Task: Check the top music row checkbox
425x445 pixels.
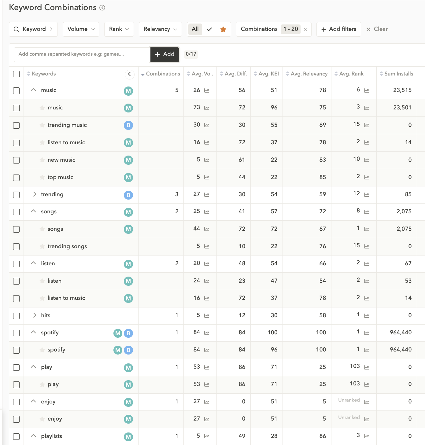Action: point(17,178)
